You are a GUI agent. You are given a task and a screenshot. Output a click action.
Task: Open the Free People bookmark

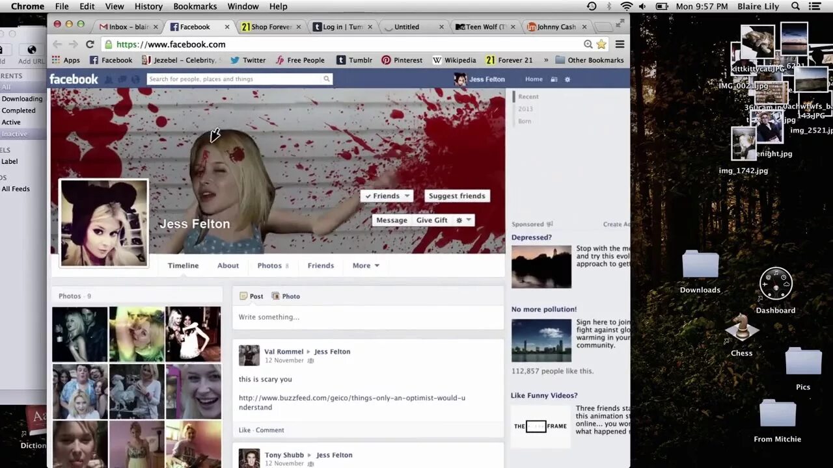[x=299, y=60]
